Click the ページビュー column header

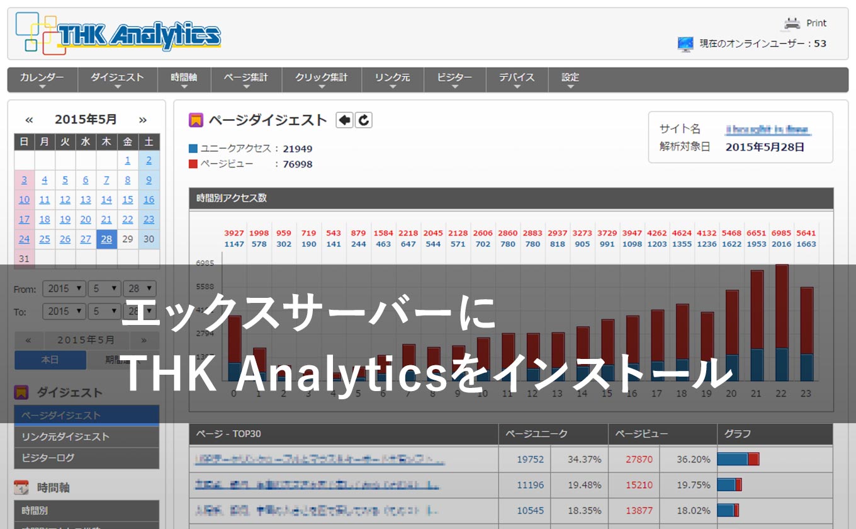(663, 434)
